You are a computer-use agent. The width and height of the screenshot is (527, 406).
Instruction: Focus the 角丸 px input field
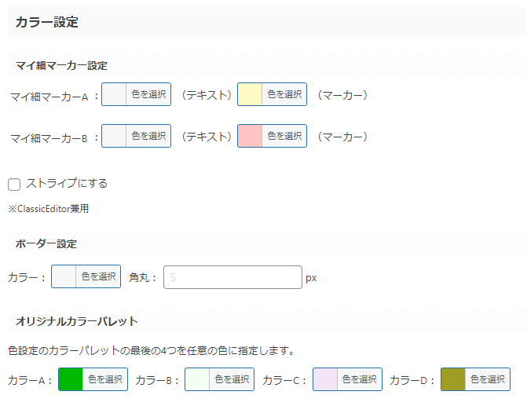[232, 277]
